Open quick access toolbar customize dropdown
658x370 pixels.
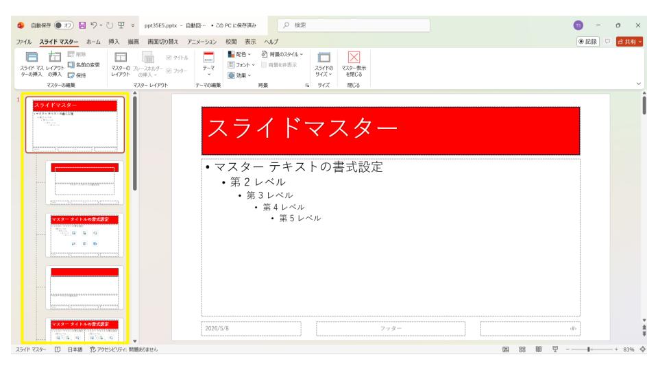(x=133, y=25)
